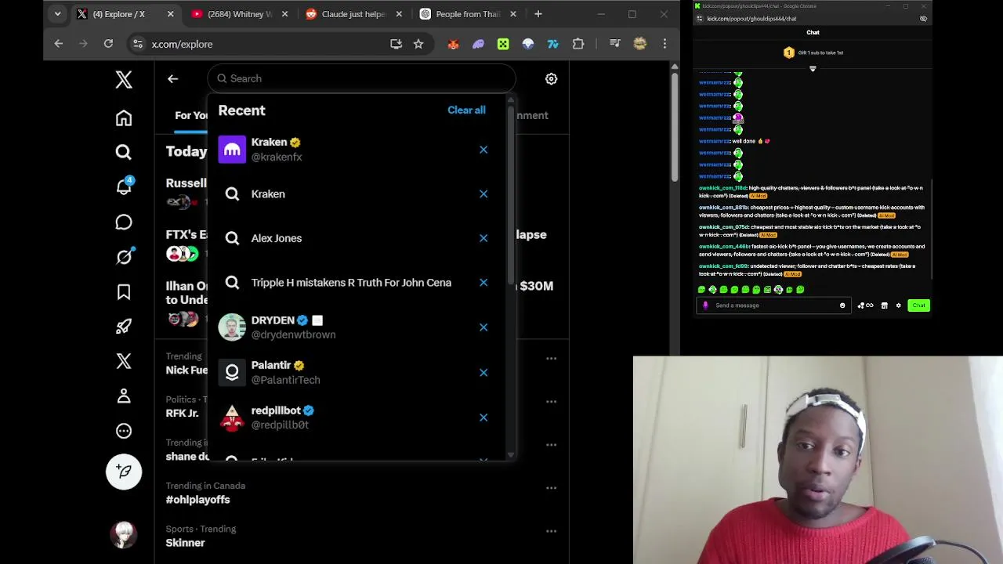This screenshot has width=1003, height=564.
Task: Open more options for Nick Fuentes trend
Action: 551,359
